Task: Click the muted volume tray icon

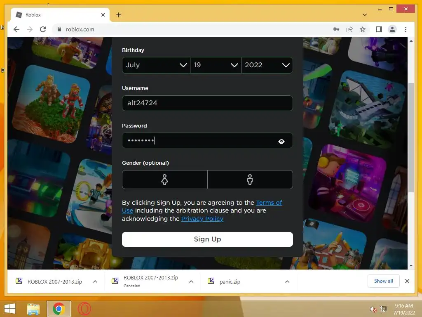Action: (x=373, y=309)
